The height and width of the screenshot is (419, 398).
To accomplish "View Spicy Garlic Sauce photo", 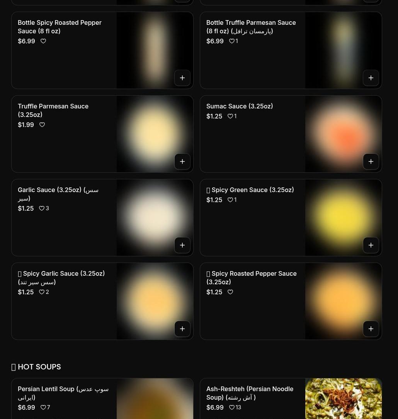I will click(x=155, y=301).
